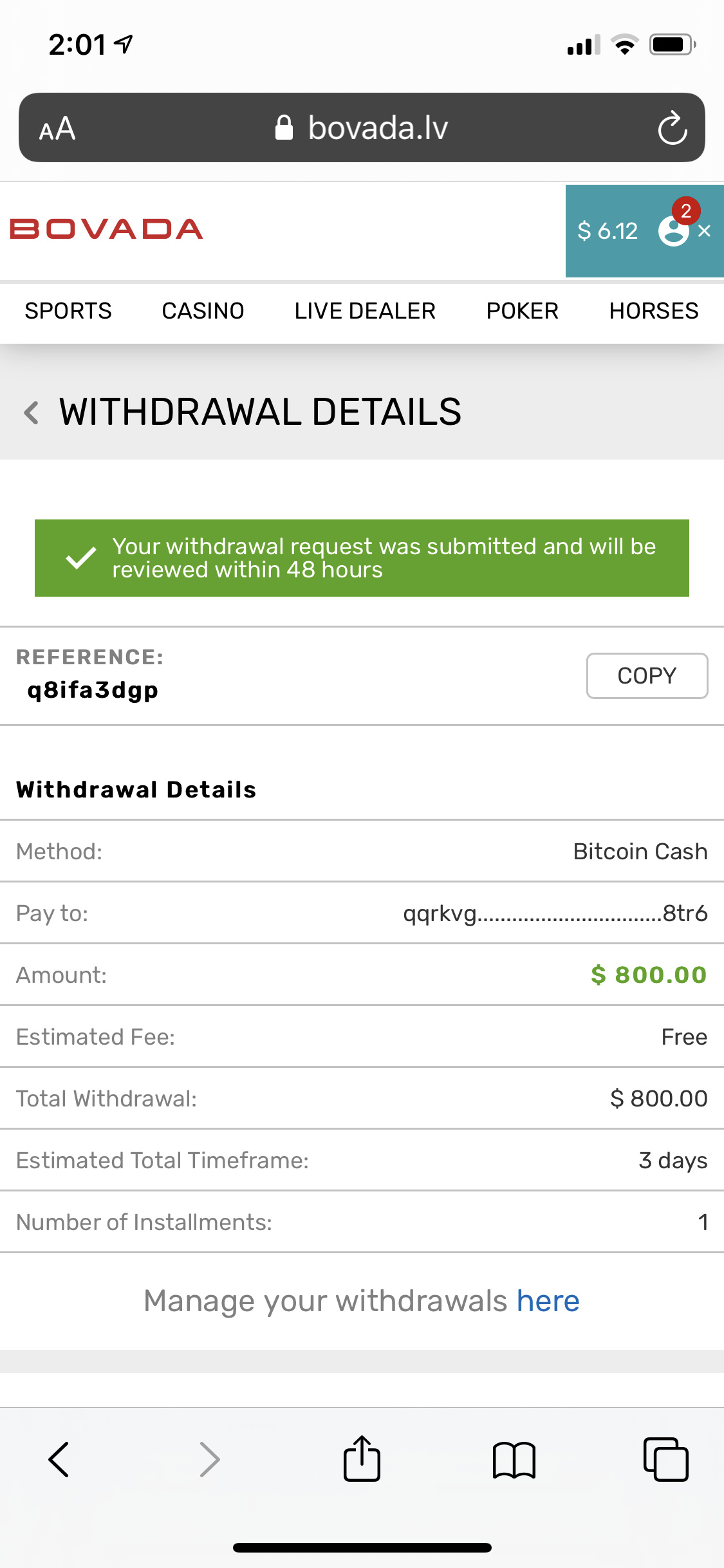Go back from Withdrawal Details chevron

click(31, 413)
